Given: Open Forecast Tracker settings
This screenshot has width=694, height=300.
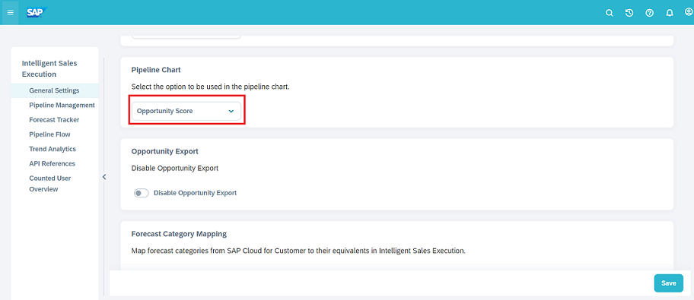Looking at the screenshot, I should tap(55, 120).
